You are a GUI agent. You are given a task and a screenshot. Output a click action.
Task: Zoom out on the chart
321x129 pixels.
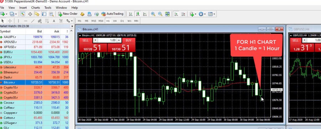[160, 14]
